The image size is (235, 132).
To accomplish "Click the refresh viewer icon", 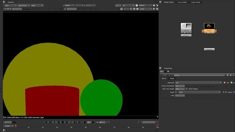I will point(134,9).
